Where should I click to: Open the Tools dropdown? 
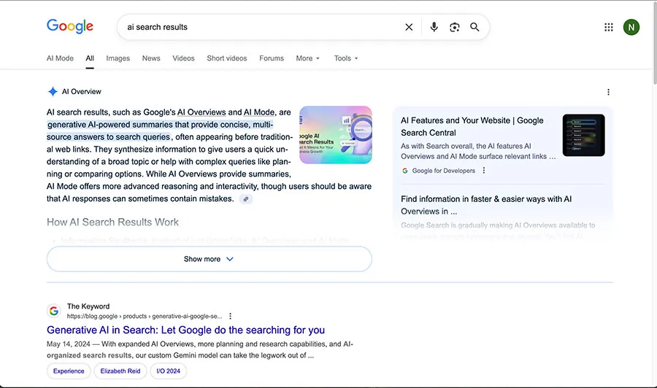tap(346, 58)
